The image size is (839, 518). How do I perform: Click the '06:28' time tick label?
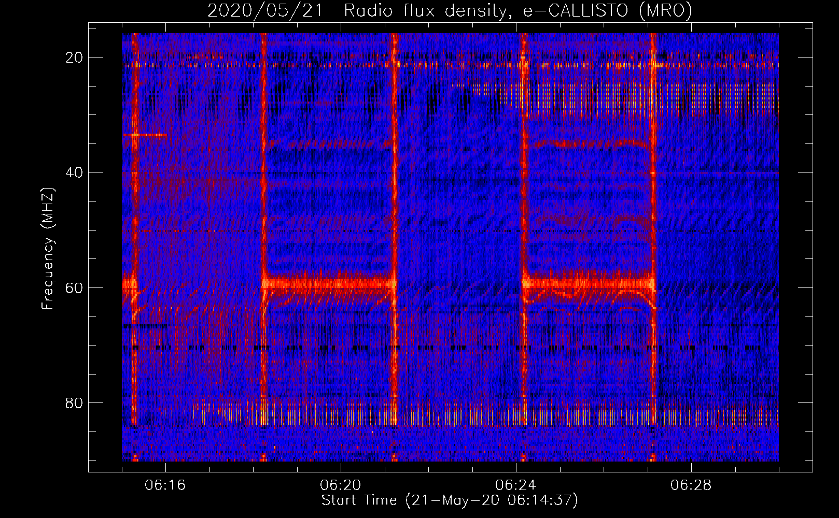pos(691,485)
